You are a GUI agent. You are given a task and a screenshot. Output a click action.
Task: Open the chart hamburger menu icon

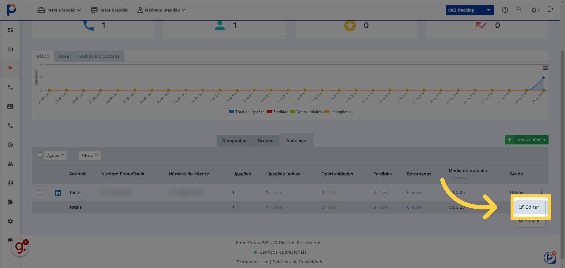pos(545,68)
